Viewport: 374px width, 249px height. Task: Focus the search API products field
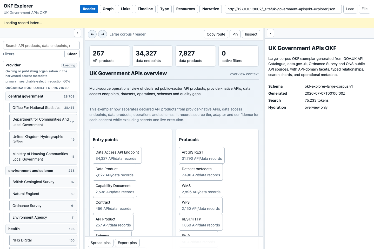click(41, 45)
